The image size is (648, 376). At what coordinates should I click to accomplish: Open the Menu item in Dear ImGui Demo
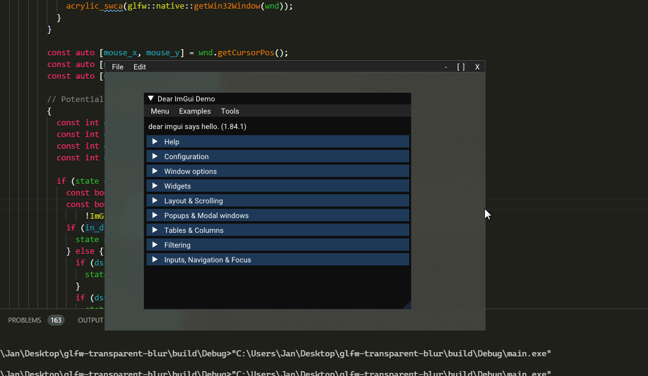pos(160,111)
